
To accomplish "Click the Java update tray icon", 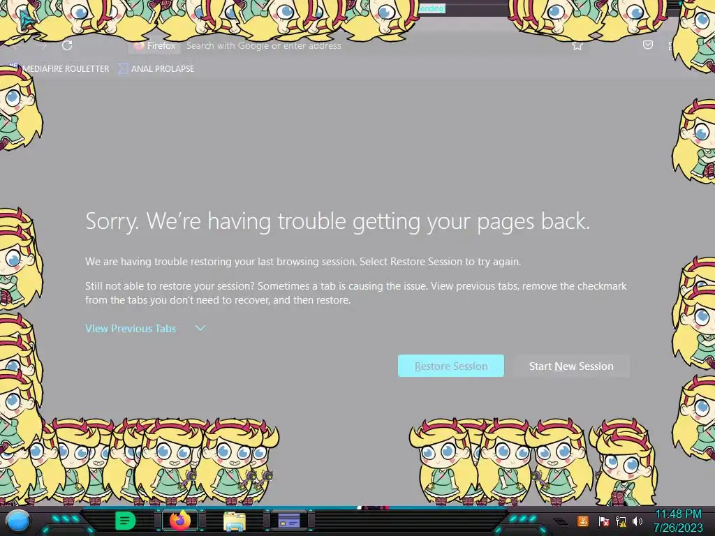I will tap(582, 521).
